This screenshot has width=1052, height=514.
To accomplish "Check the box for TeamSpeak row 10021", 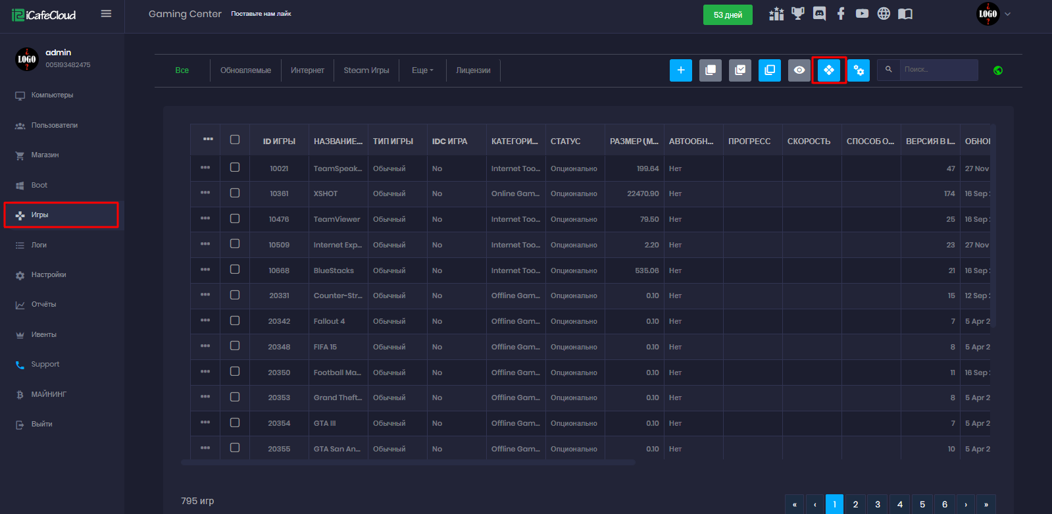I will 235,167.
